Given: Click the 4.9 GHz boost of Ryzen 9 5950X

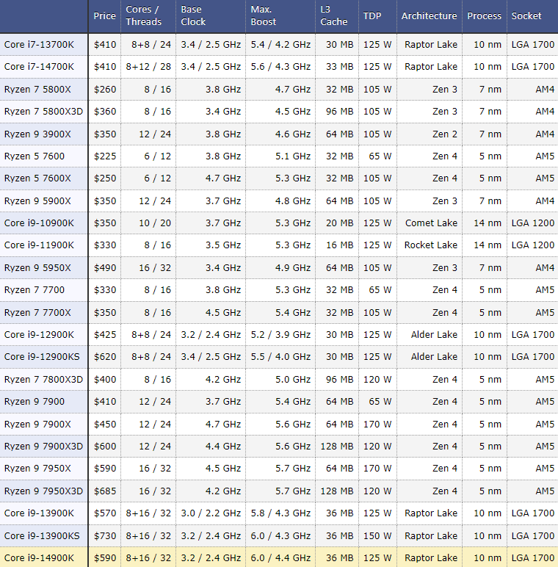Looking at the screenshot, I should [x=293, y=268].
